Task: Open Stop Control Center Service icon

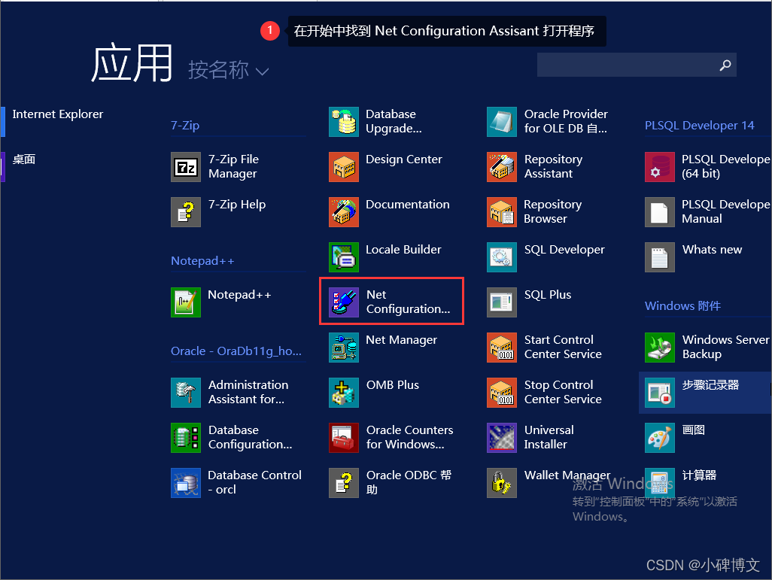Action: tap(502, 393)
